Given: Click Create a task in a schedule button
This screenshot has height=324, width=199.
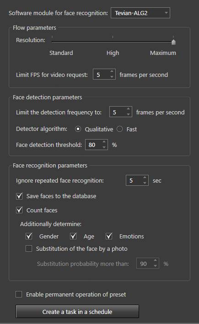Looking at the screenshot, I should 77,312.
